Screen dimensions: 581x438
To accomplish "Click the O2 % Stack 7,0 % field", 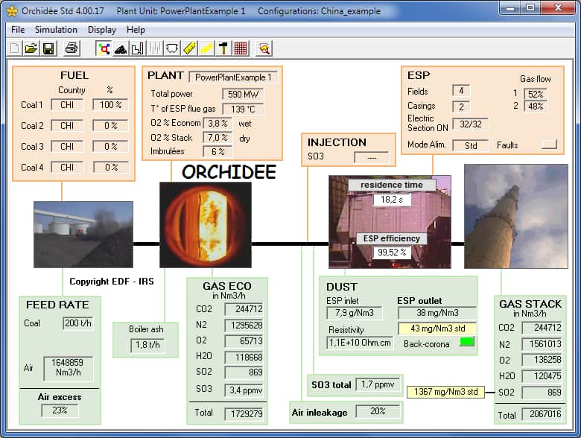I will (x=218, y=138).
